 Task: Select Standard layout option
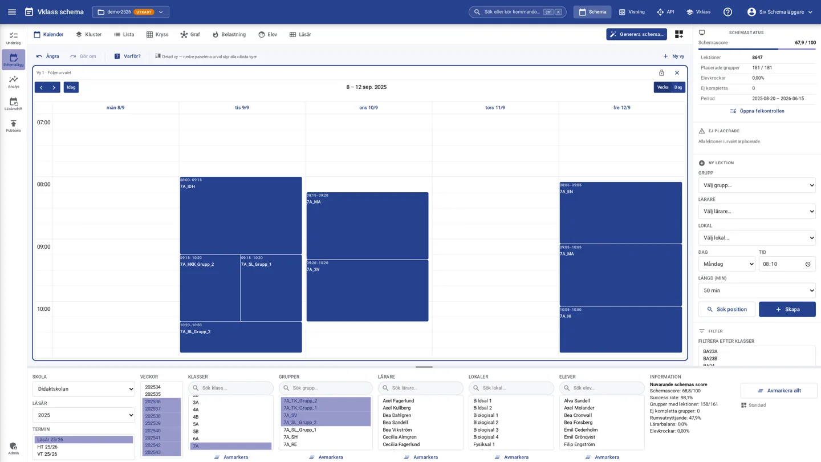[753, 406]
